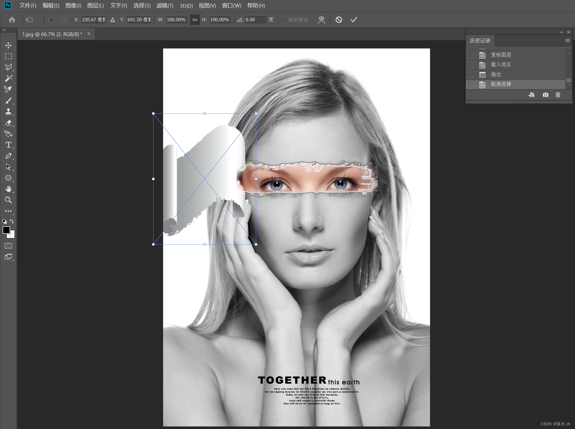Open the History panel flyout menu
The height and width of the screenshot is (429, 575).
[567, 41]
